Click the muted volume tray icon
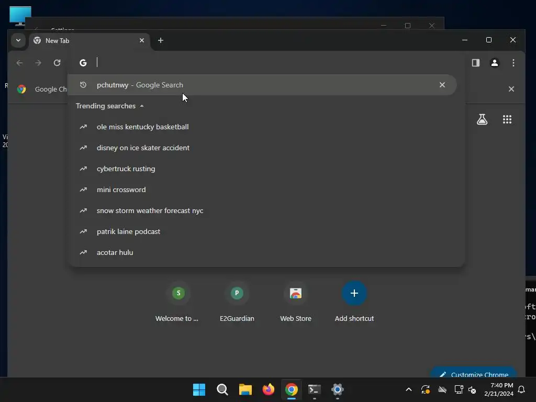The image size is (536, 402). coord(472,389)
